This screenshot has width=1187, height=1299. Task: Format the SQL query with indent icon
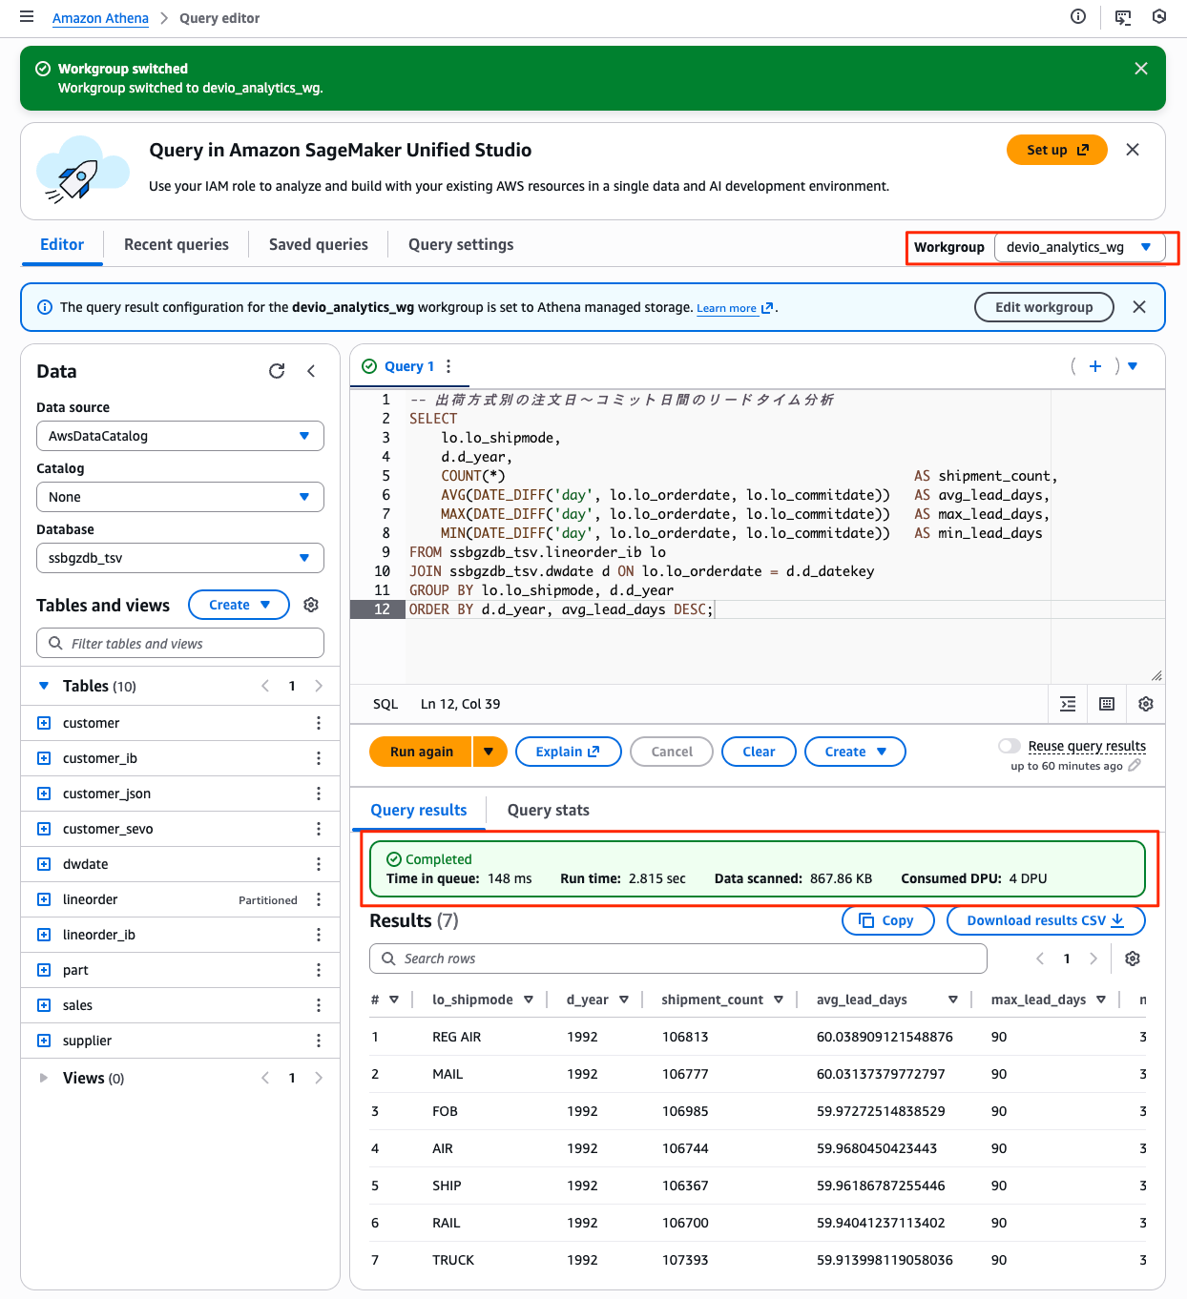tap(1068, 704)
